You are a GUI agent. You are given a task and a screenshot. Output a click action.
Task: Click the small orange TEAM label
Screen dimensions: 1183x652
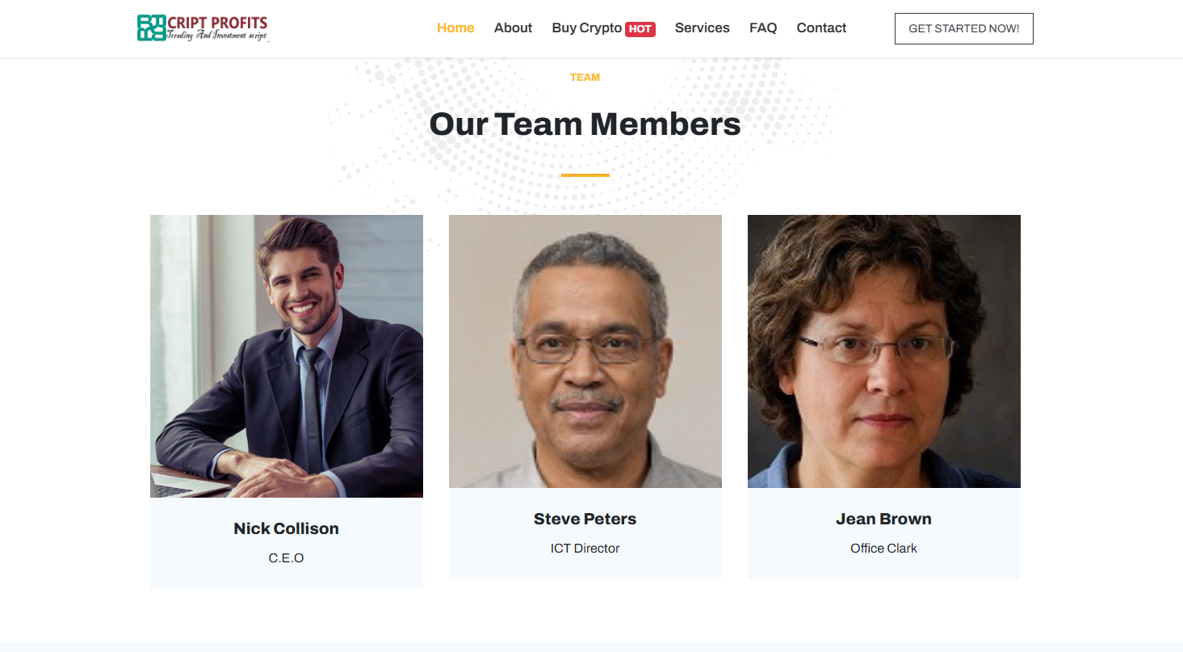point(585,78)
